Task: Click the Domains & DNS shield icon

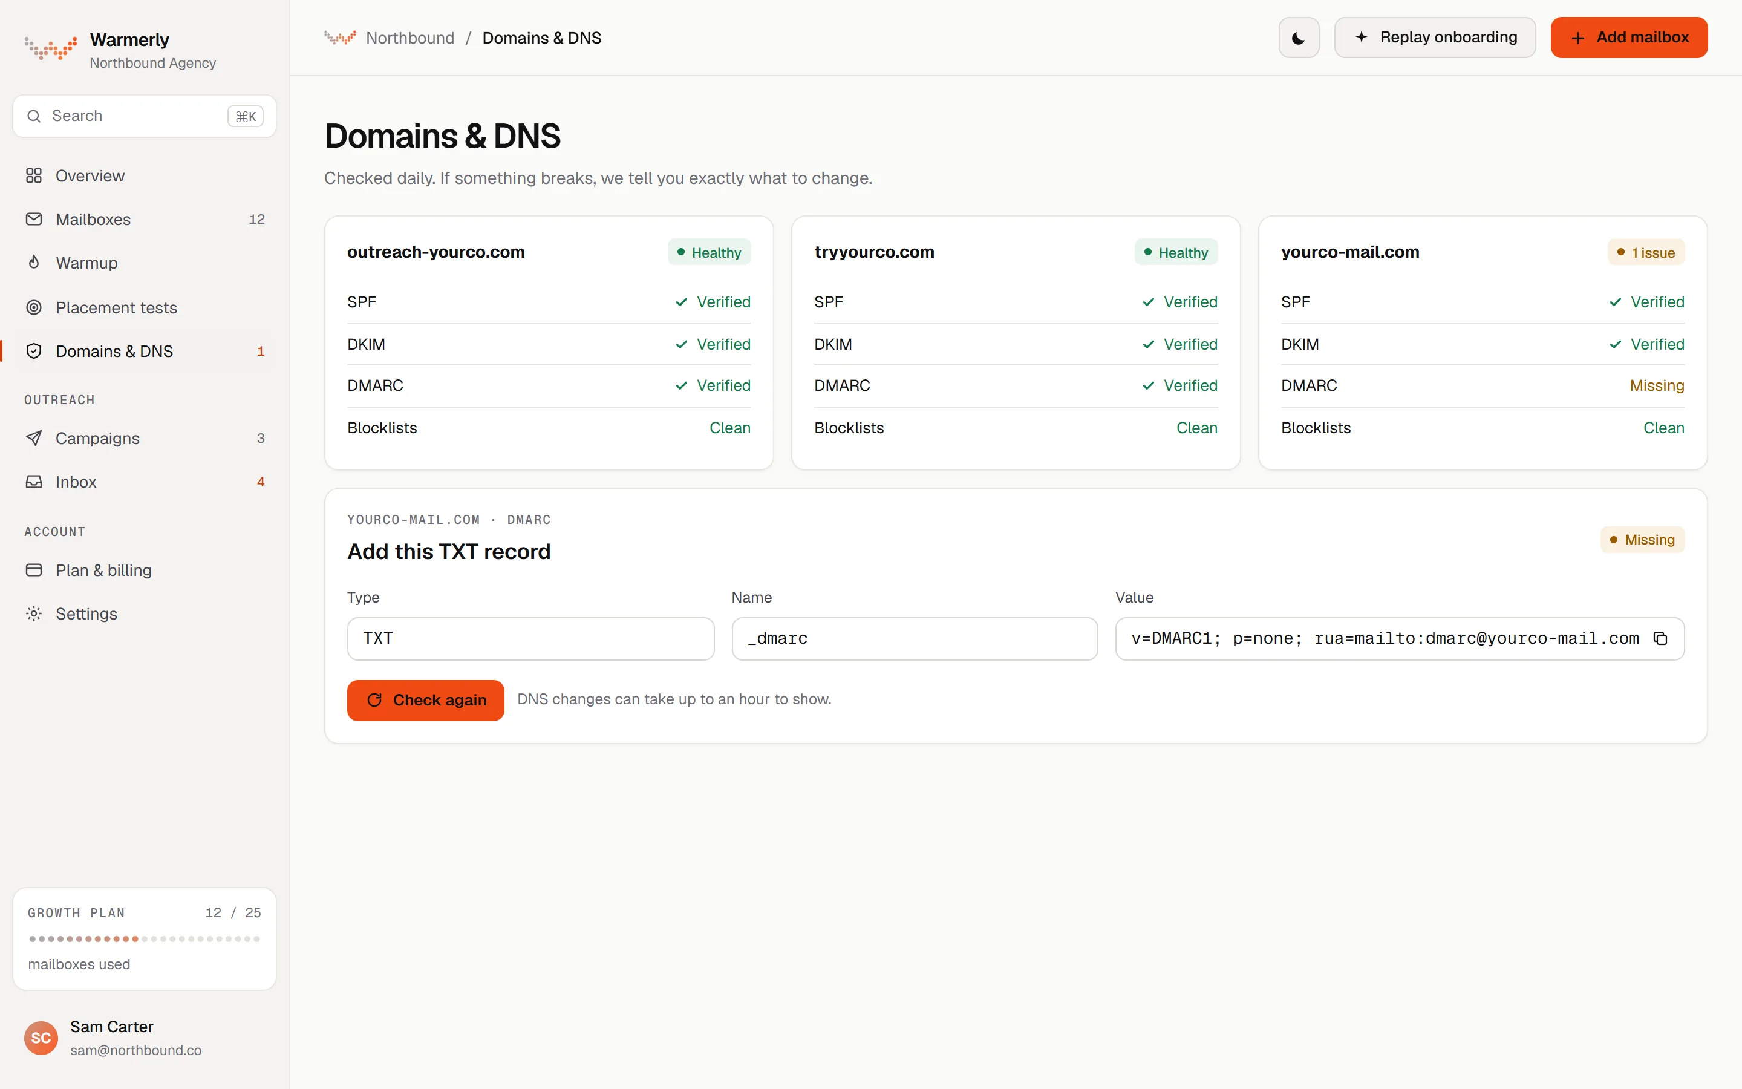Action: pyautogui.click(x=34, y=351)
